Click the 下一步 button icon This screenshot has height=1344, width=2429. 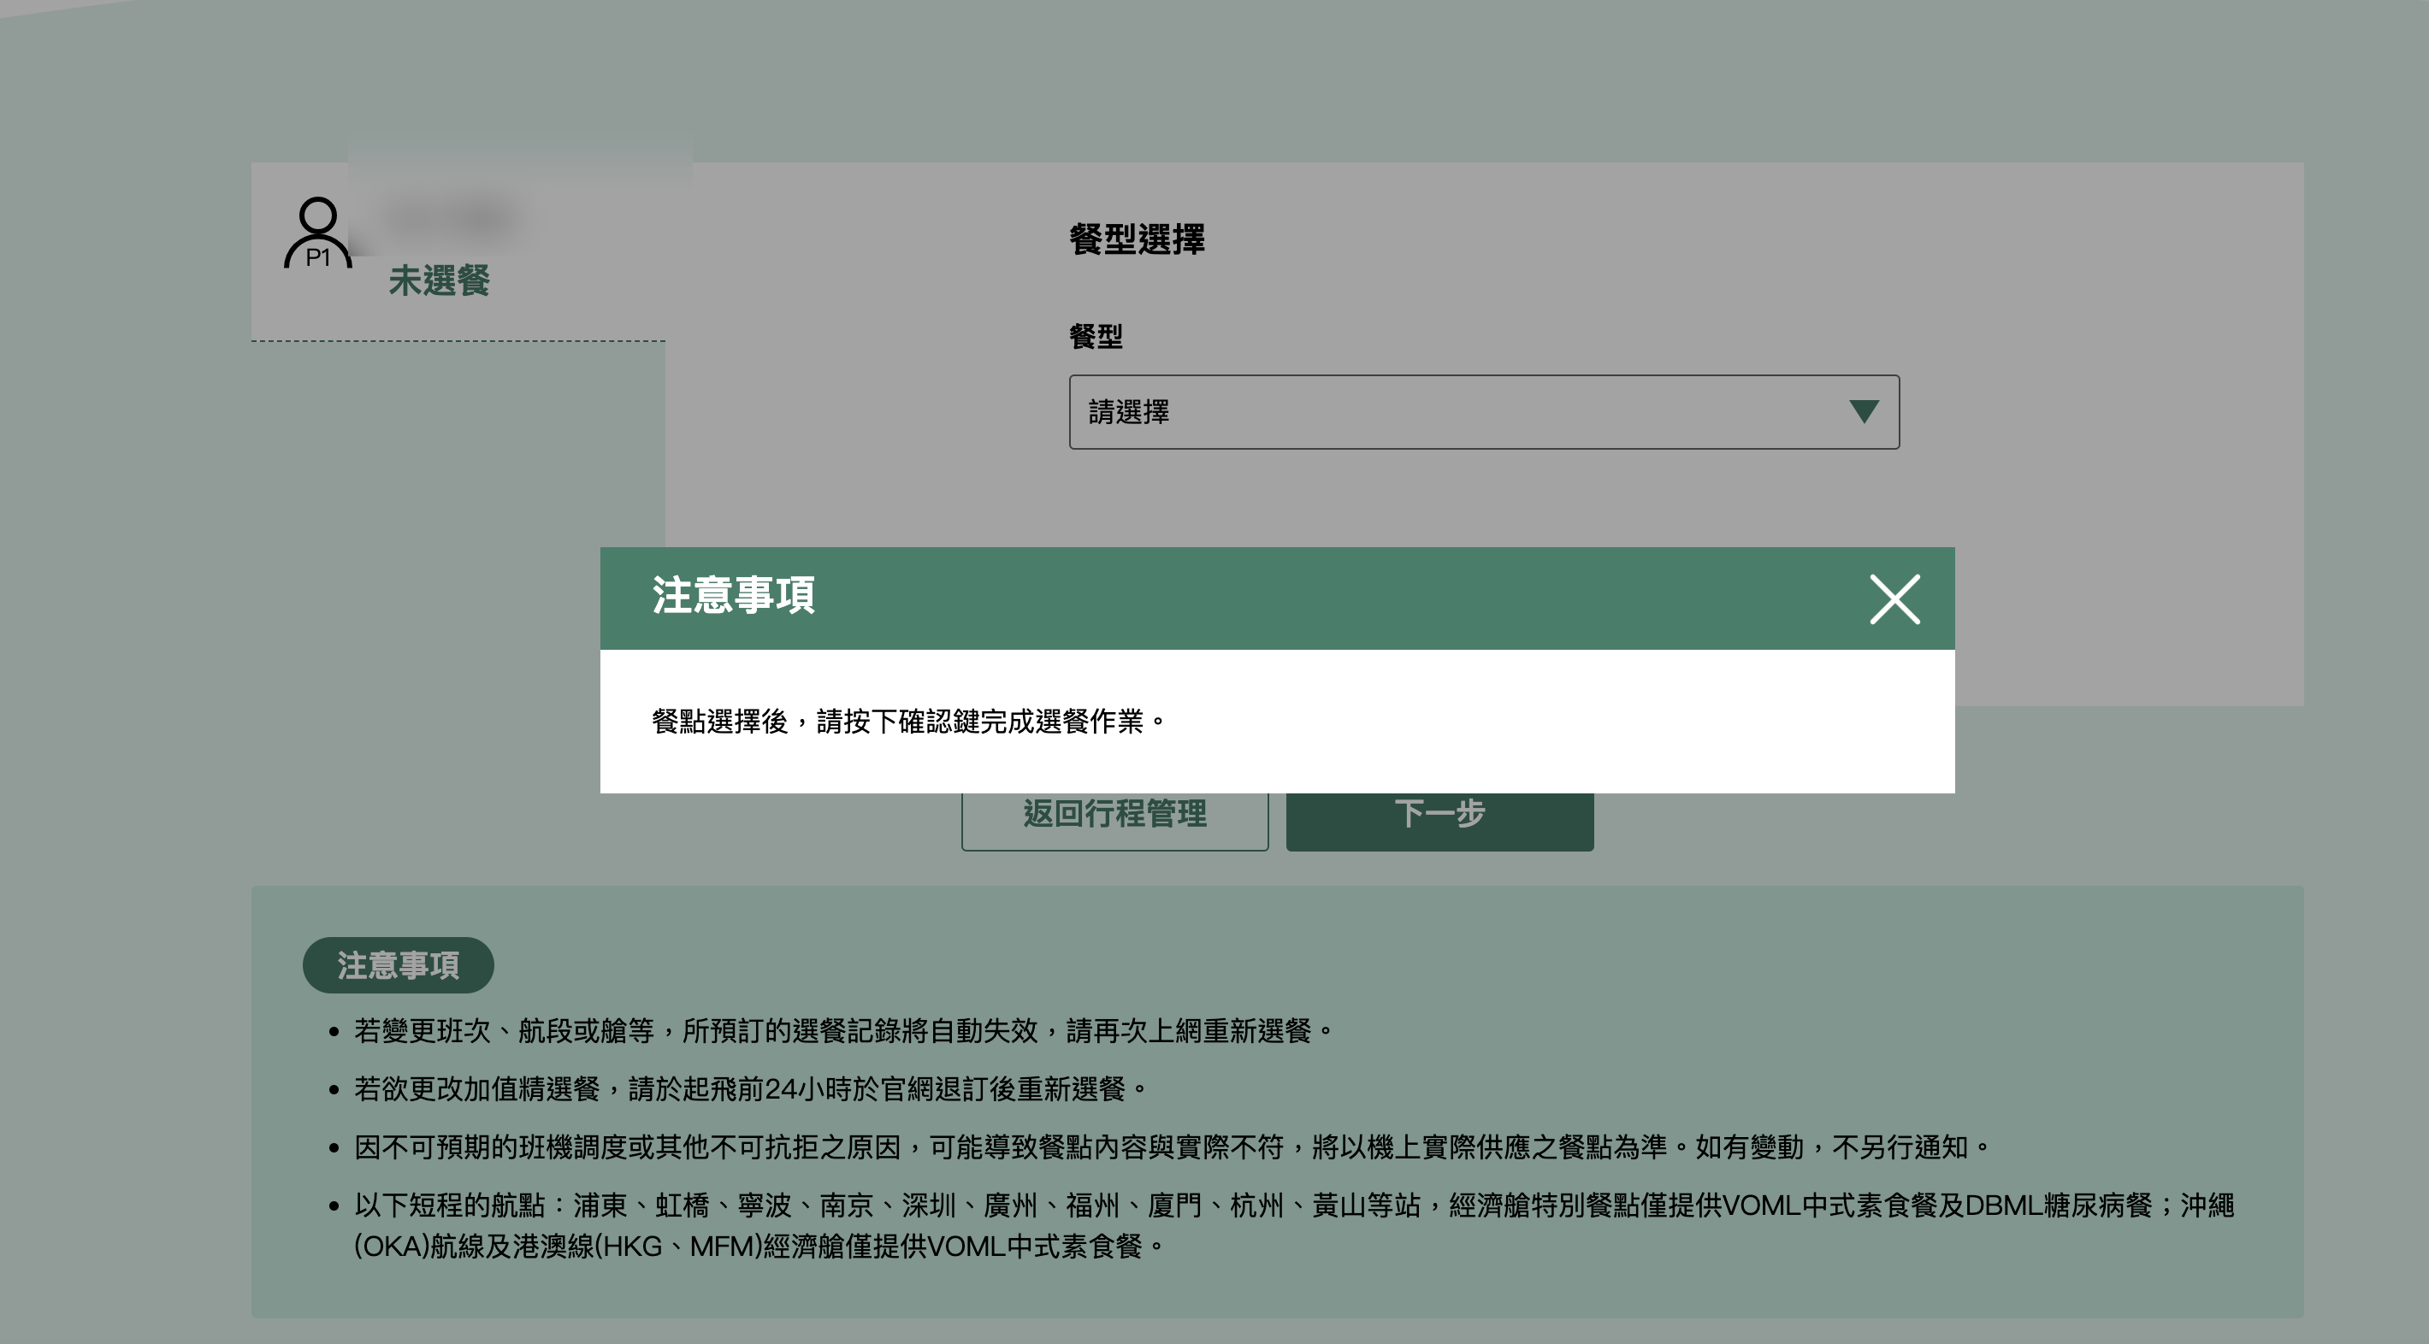tap(1439, 813)
